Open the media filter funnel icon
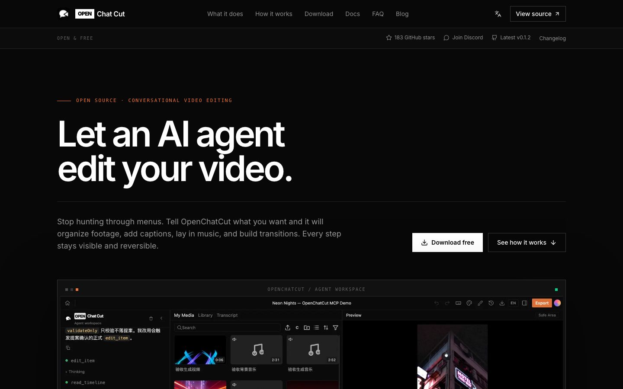The width and height of the screenshot is (623, 389). tap(335, 328)
